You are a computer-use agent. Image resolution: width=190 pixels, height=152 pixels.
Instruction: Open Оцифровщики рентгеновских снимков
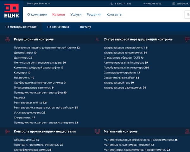40,83
